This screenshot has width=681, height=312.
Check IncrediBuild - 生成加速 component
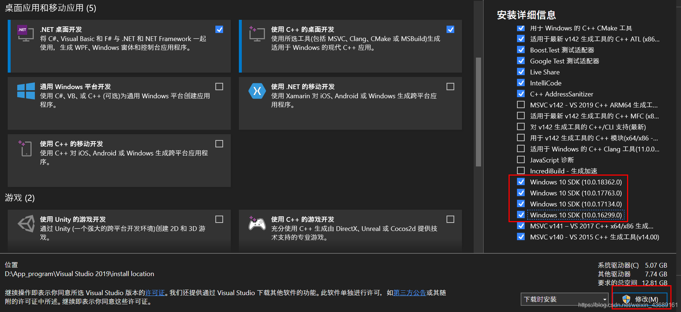(521, 171)
